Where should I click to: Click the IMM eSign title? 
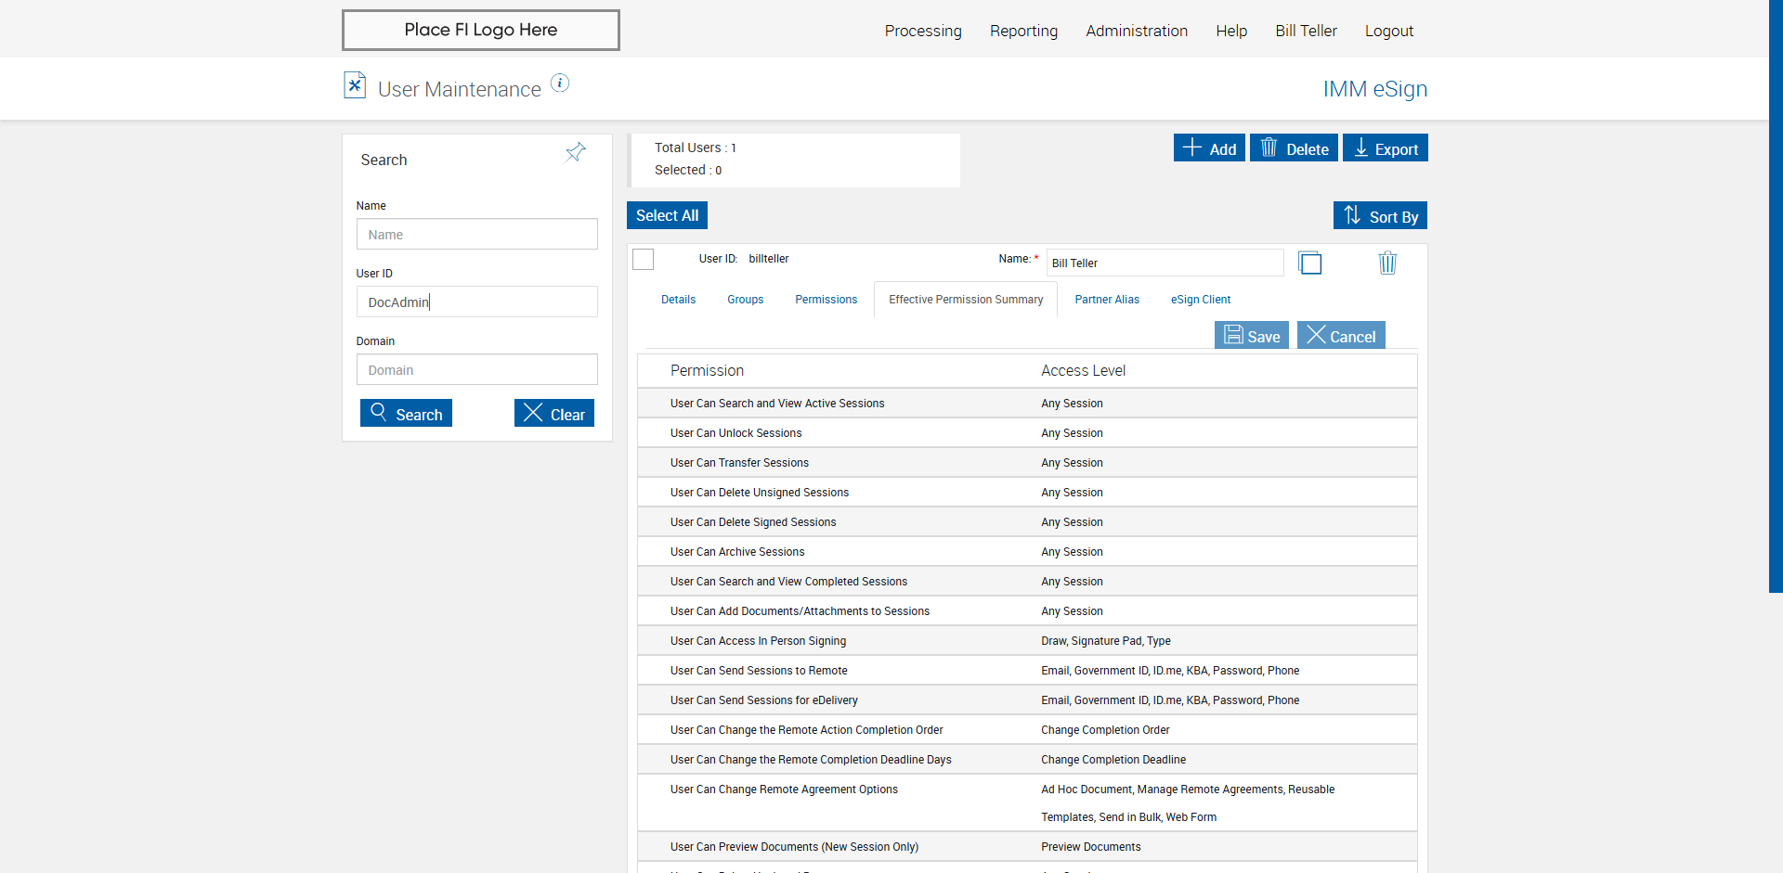pyautogui.click(x=1375, y=89)
